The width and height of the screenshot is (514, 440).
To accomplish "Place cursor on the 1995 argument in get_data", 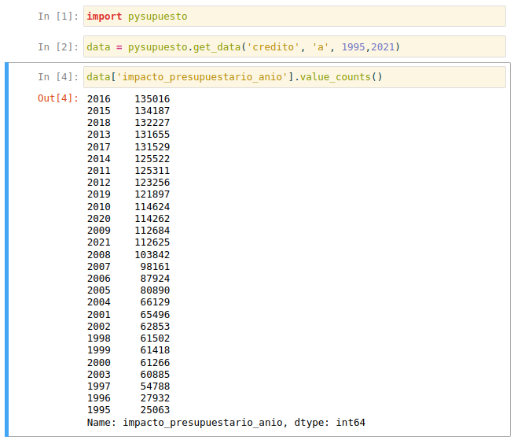I will (x=354, y=47).
